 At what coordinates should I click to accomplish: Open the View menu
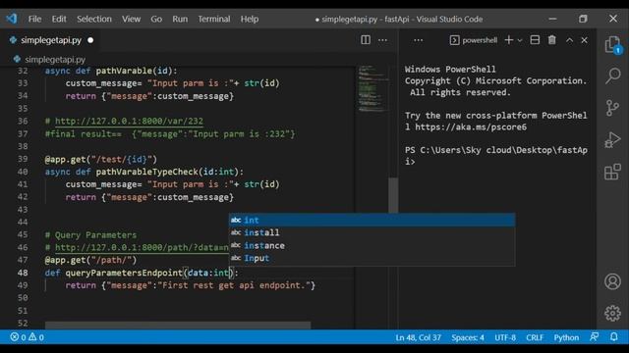[x=131, y=19]
